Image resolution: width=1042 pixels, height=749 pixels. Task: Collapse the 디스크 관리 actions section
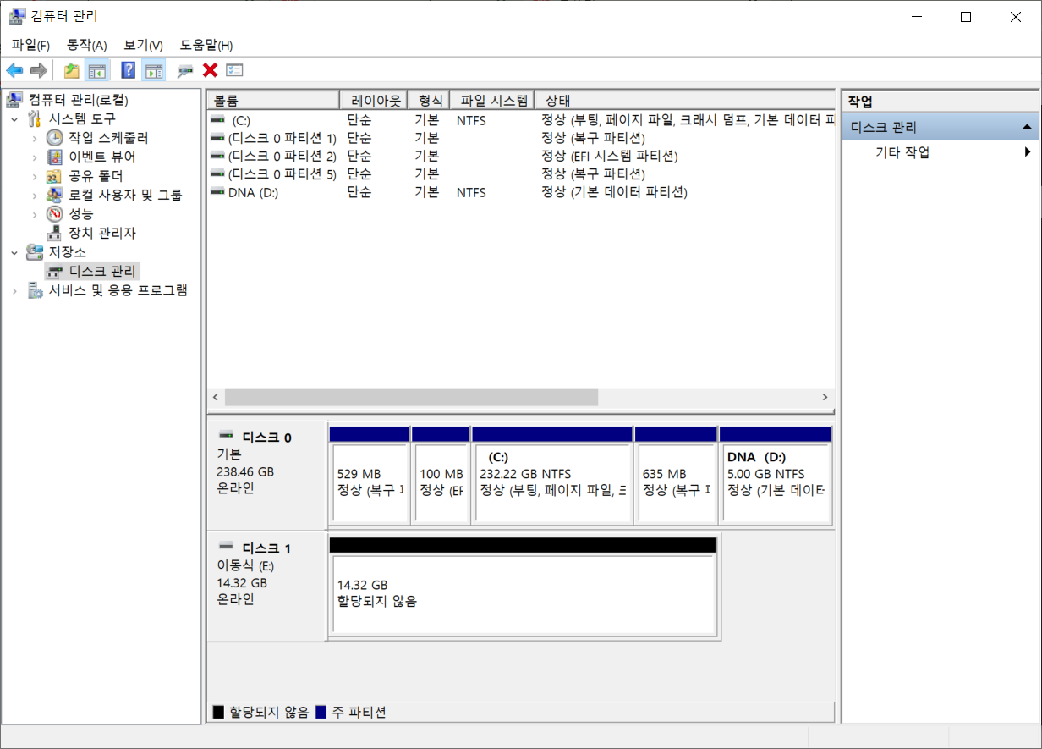(1028, 125)
